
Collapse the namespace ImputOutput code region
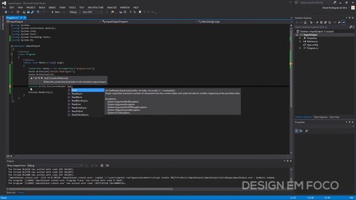pos(12,46)
